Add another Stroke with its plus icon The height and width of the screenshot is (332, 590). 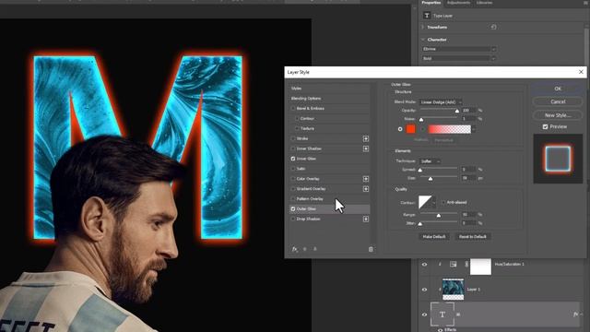366,139
